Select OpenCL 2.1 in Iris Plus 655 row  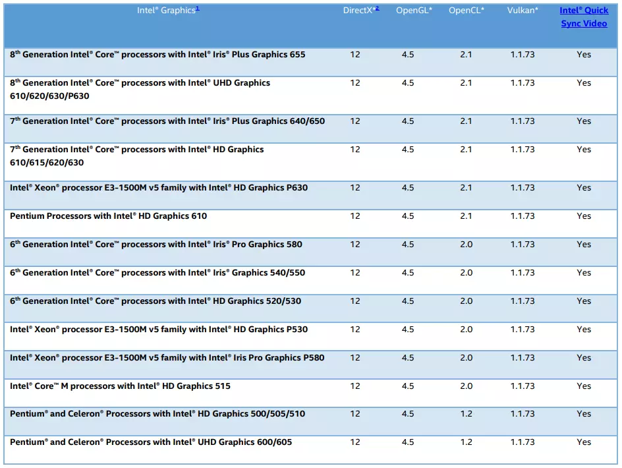(466, 55)
